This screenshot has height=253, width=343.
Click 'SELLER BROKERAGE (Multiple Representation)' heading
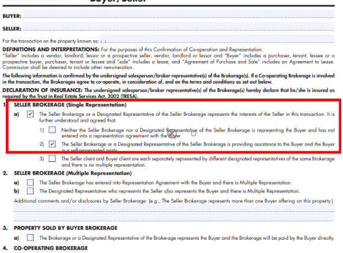[x=73, y=173]
